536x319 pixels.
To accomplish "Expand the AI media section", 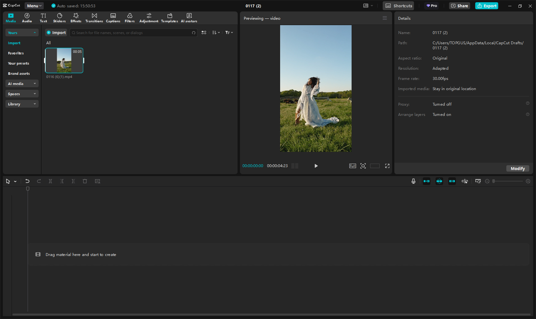I will pyautogui.click(x=21, y=83).
